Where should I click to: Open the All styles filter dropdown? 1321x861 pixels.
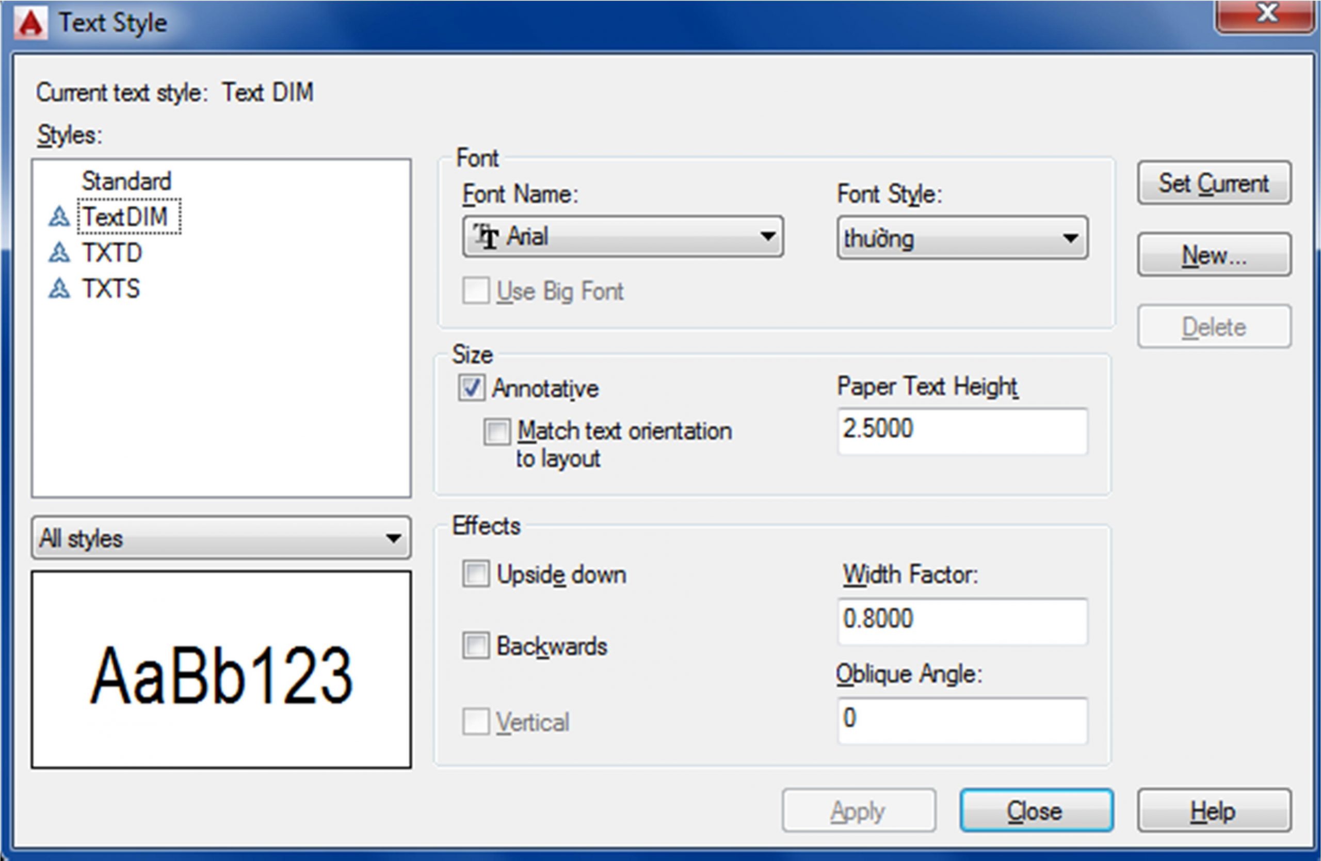tap(393, 538)
